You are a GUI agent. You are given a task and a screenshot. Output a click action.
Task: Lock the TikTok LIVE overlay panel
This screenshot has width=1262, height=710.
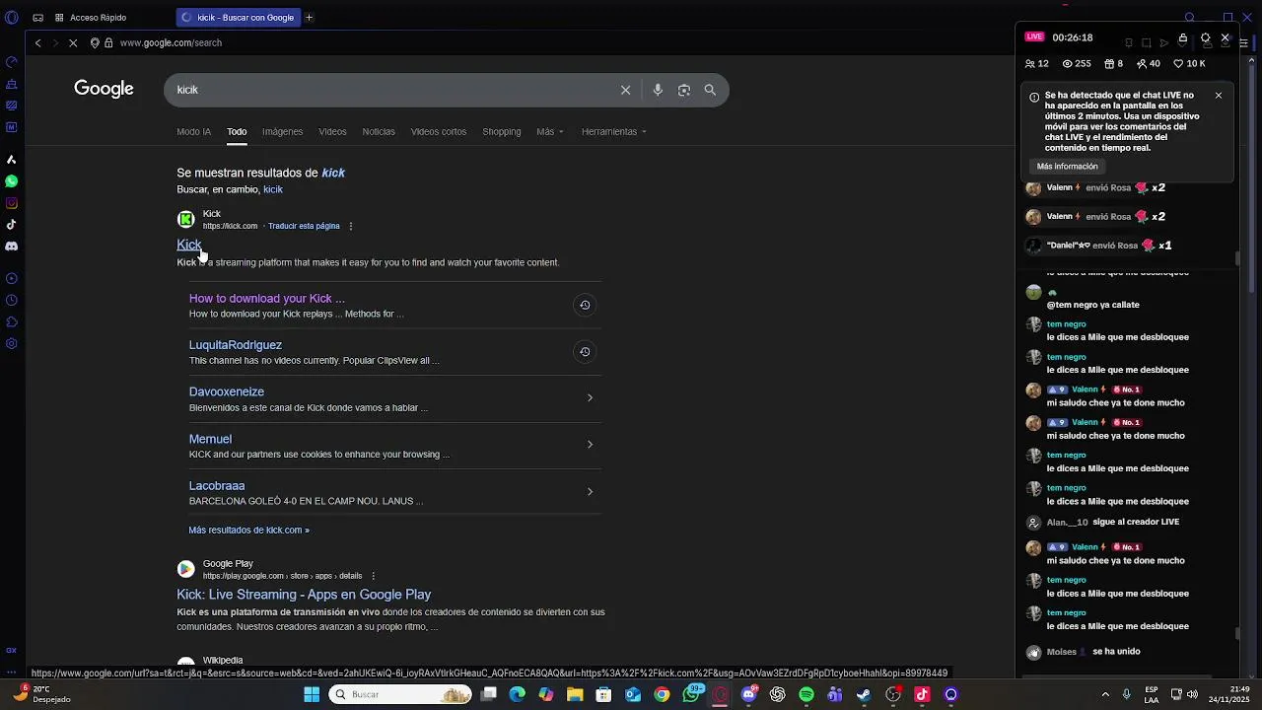pos(1183,38)
